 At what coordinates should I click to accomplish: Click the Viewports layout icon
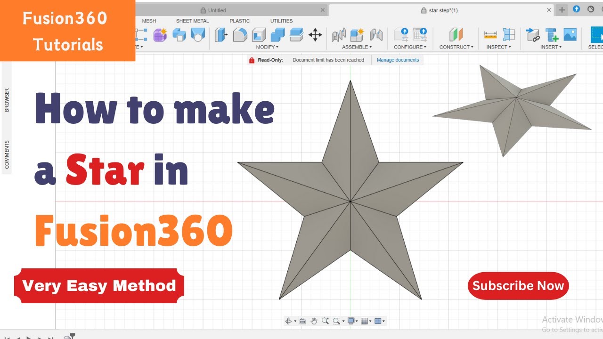(x=378, y=321)
